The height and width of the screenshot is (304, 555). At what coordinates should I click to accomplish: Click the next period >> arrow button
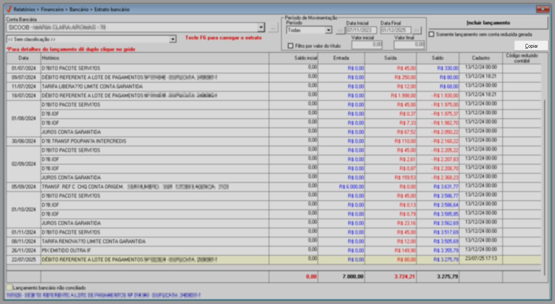click(416, 30)
